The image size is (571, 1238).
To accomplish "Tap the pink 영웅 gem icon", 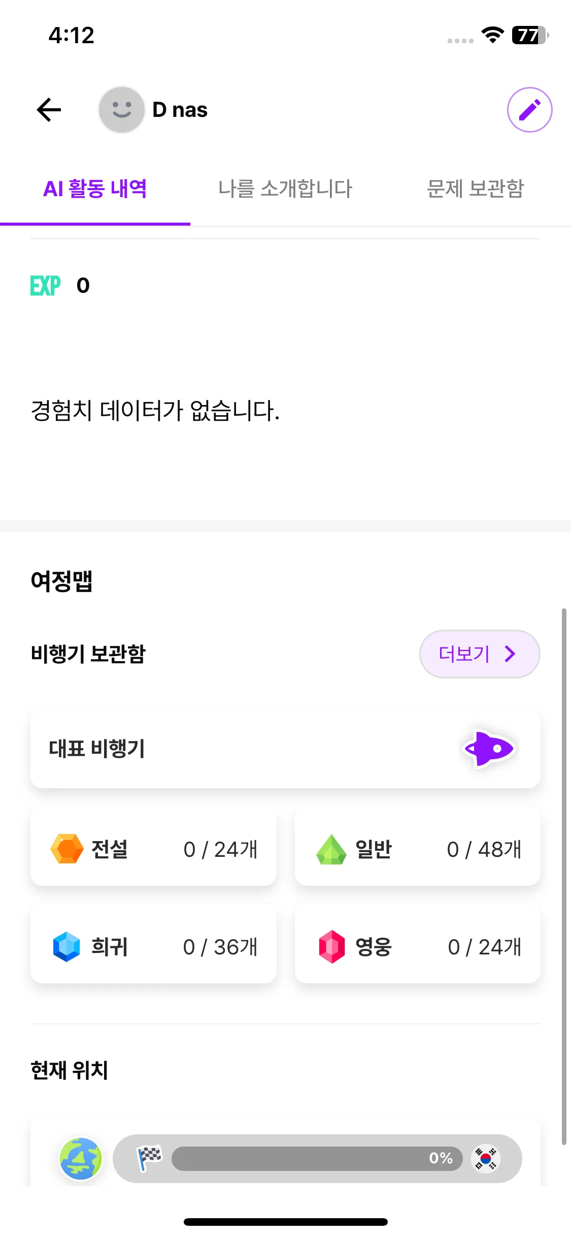I will [331, 946].
